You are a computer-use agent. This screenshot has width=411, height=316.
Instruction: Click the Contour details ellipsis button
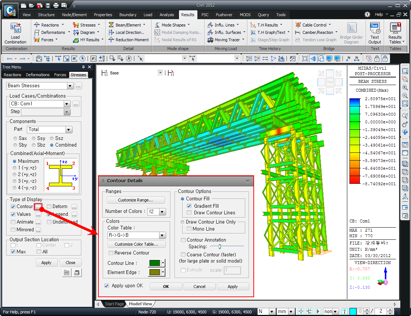[x=38, y=207]
